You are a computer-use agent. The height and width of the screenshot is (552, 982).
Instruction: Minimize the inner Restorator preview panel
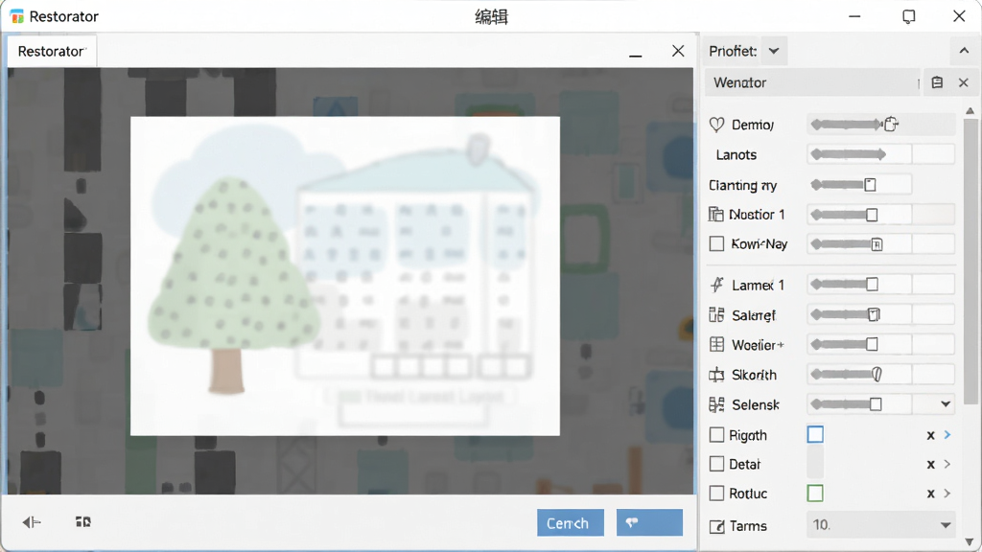tap(636, 56)
